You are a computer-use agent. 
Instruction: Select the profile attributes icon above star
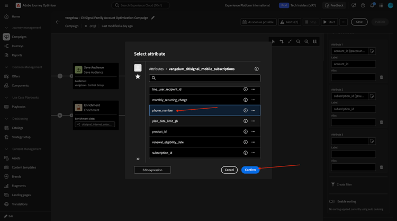tap(138, 68)
